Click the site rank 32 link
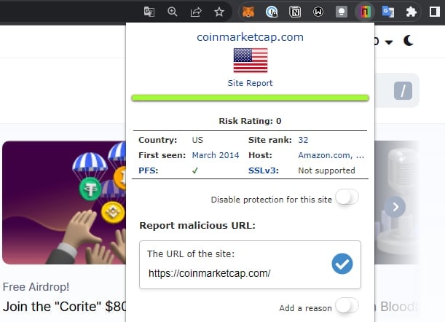This screenshot has width=445, height=322. 303,140
